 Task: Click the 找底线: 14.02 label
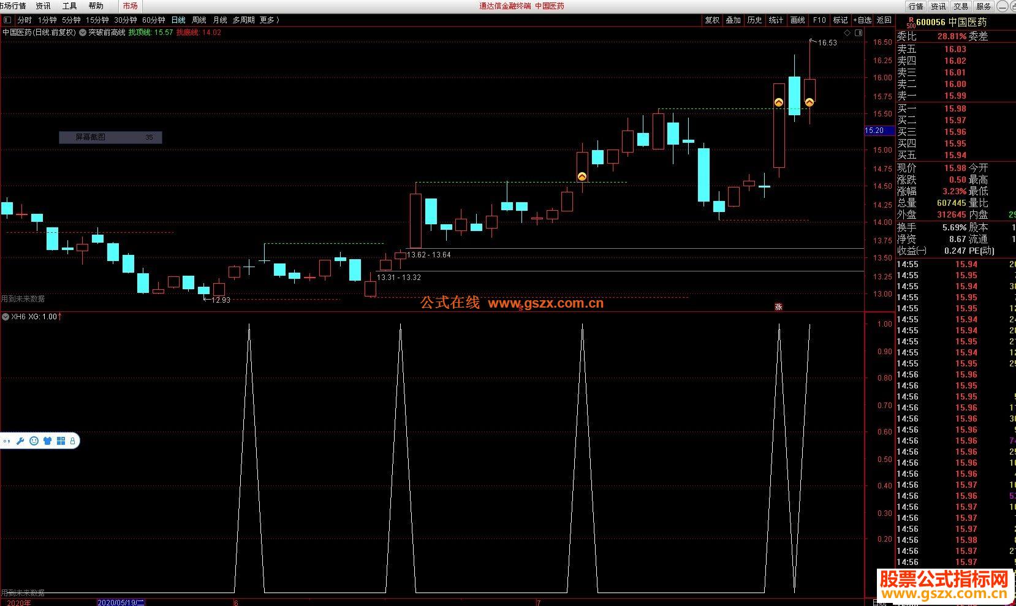pyautogui.click(x=199, y=32)
